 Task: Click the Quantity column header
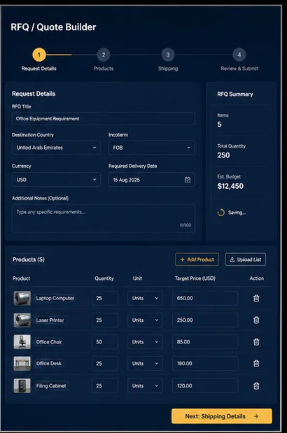pos(104,278)
